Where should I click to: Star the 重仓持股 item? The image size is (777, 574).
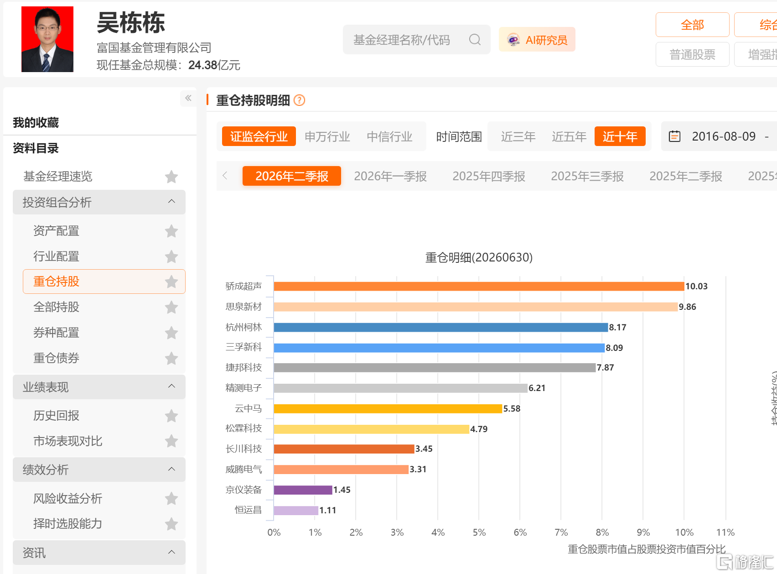(x=171, y=282)
